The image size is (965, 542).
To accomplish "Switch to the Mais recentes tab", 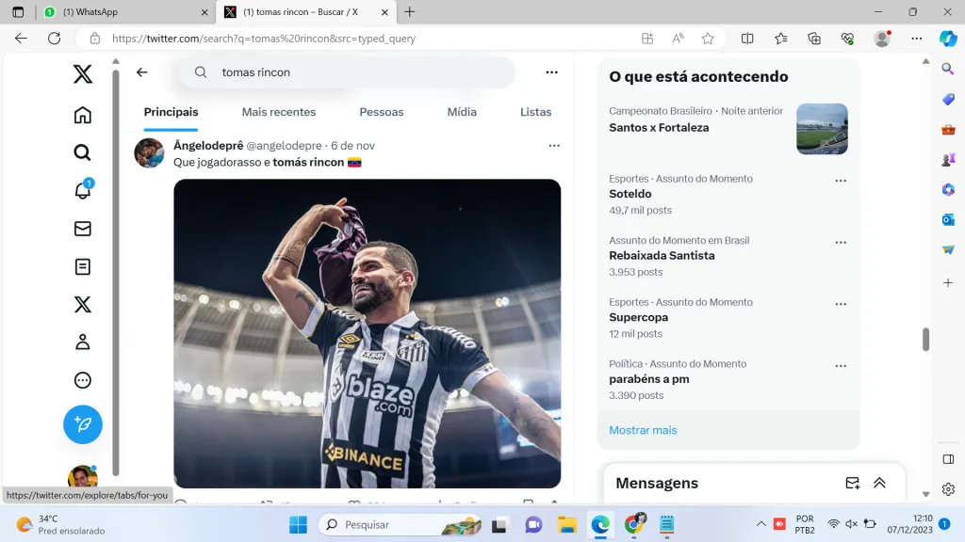I will pyautogui.click(x=279, y=112).
